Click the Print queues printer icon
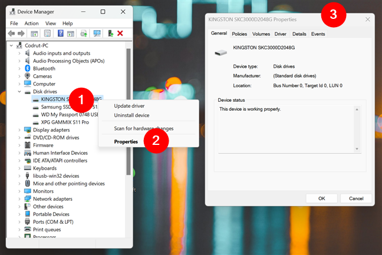The height and width of the screenshot is (255, 382). click(28, 229)
